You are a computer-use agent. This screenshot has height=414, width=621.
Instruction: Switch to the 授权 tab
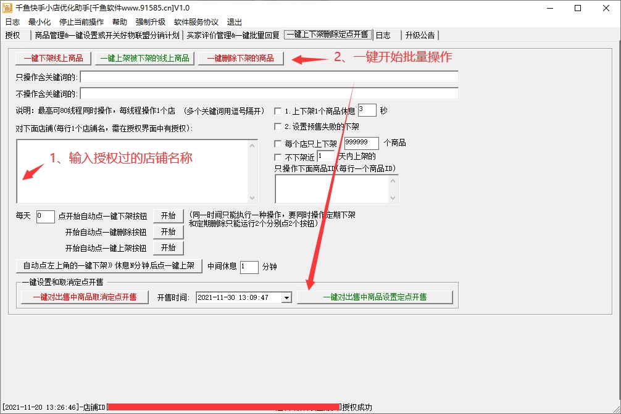(x=13, y=35)
